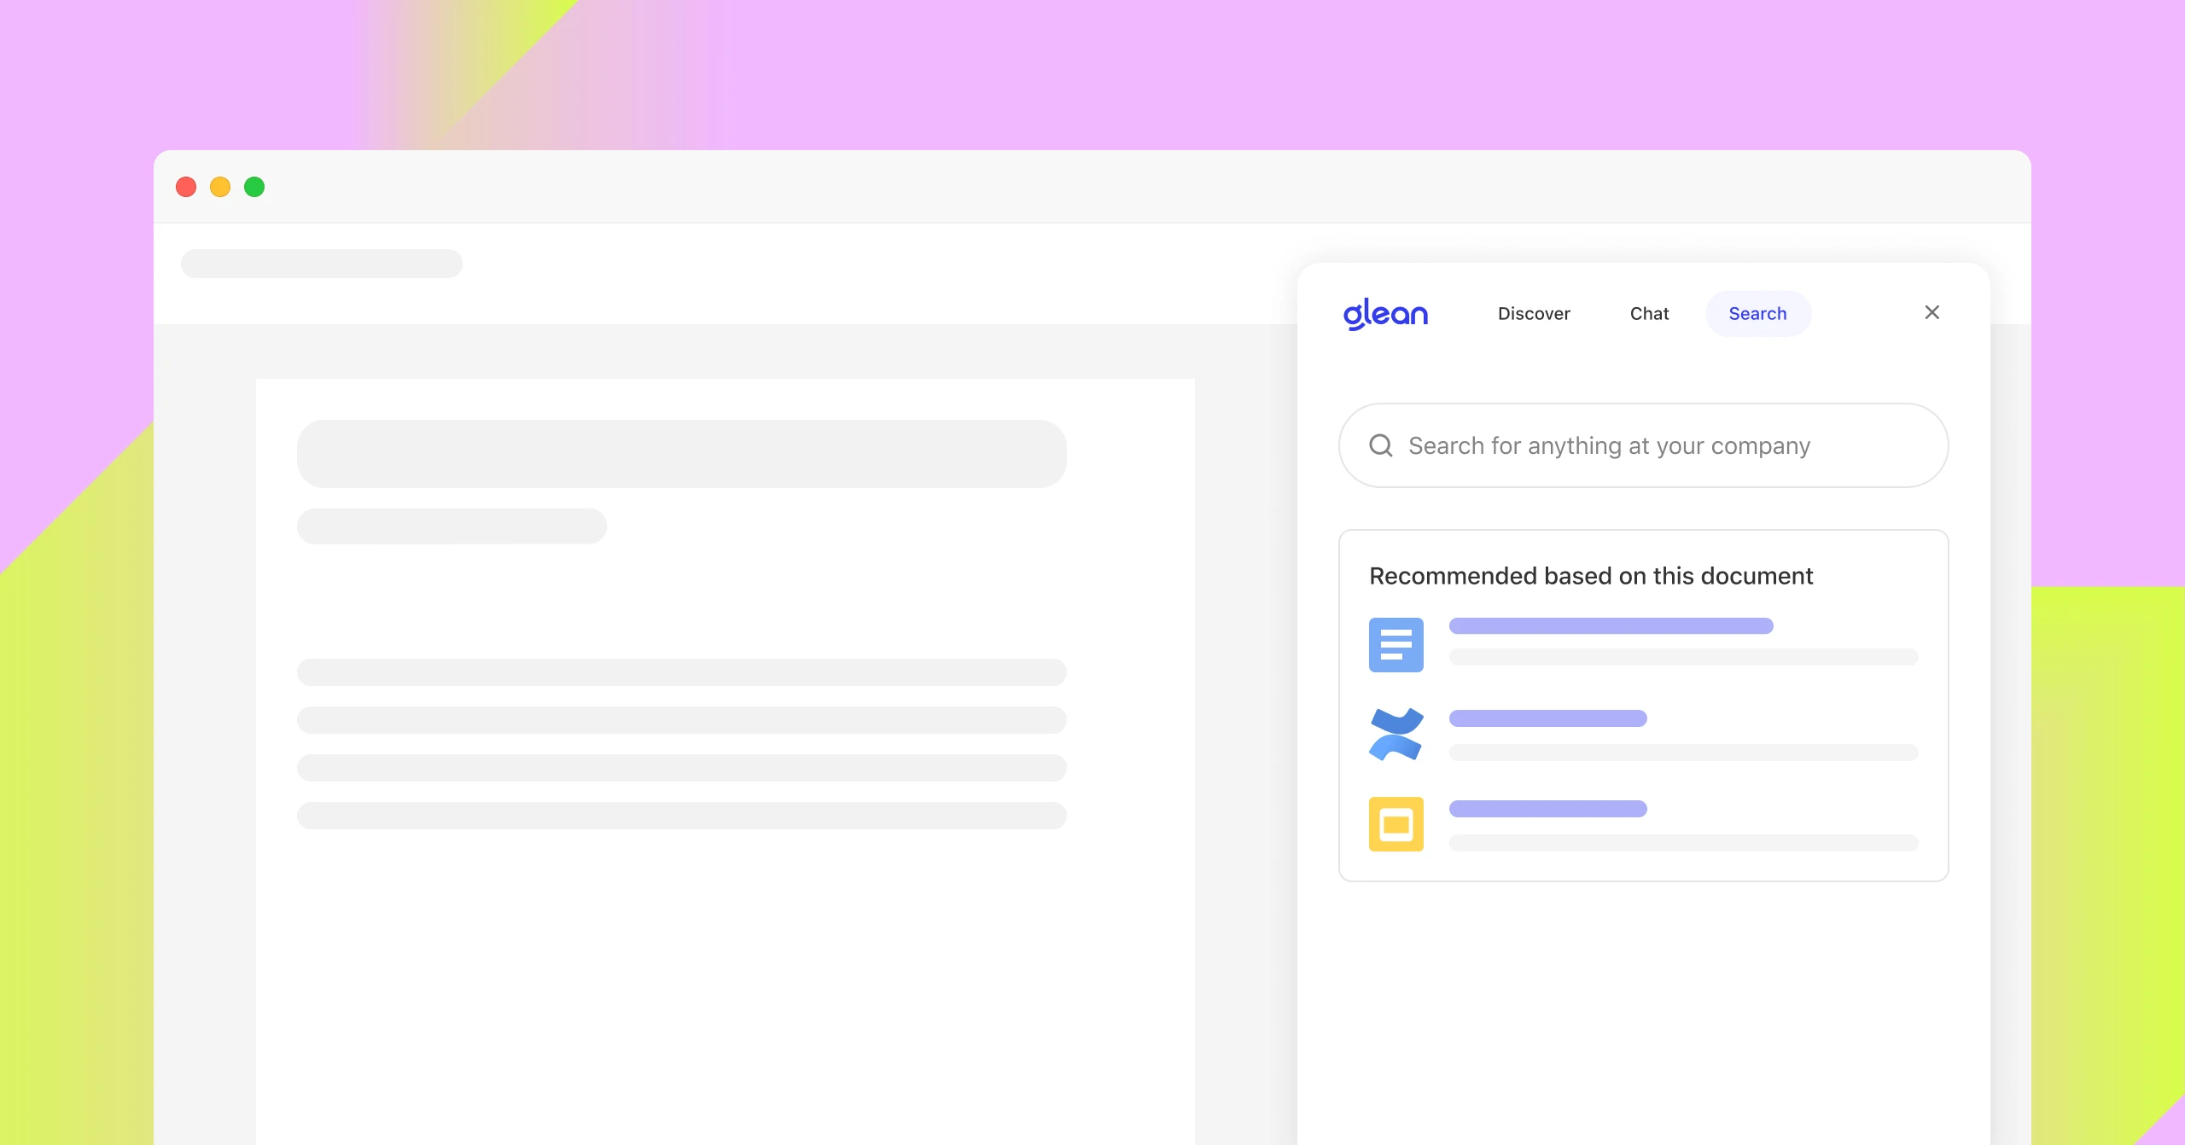Click 'Recommended based on this document' heading
Screen dimensions: 2185x1145
[1591, 576]
